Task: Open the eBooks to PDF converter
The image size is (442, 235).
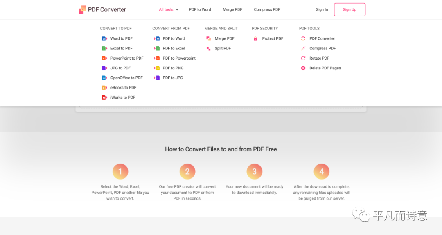Action: coord(123,88)
